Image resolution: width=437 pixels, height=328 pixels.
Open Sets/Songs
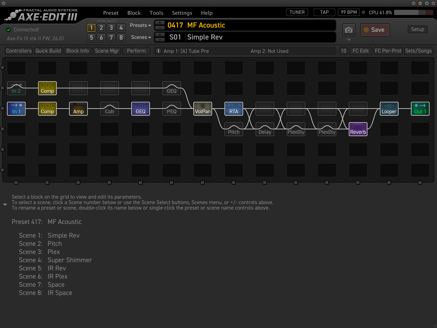tap(419, 51)
